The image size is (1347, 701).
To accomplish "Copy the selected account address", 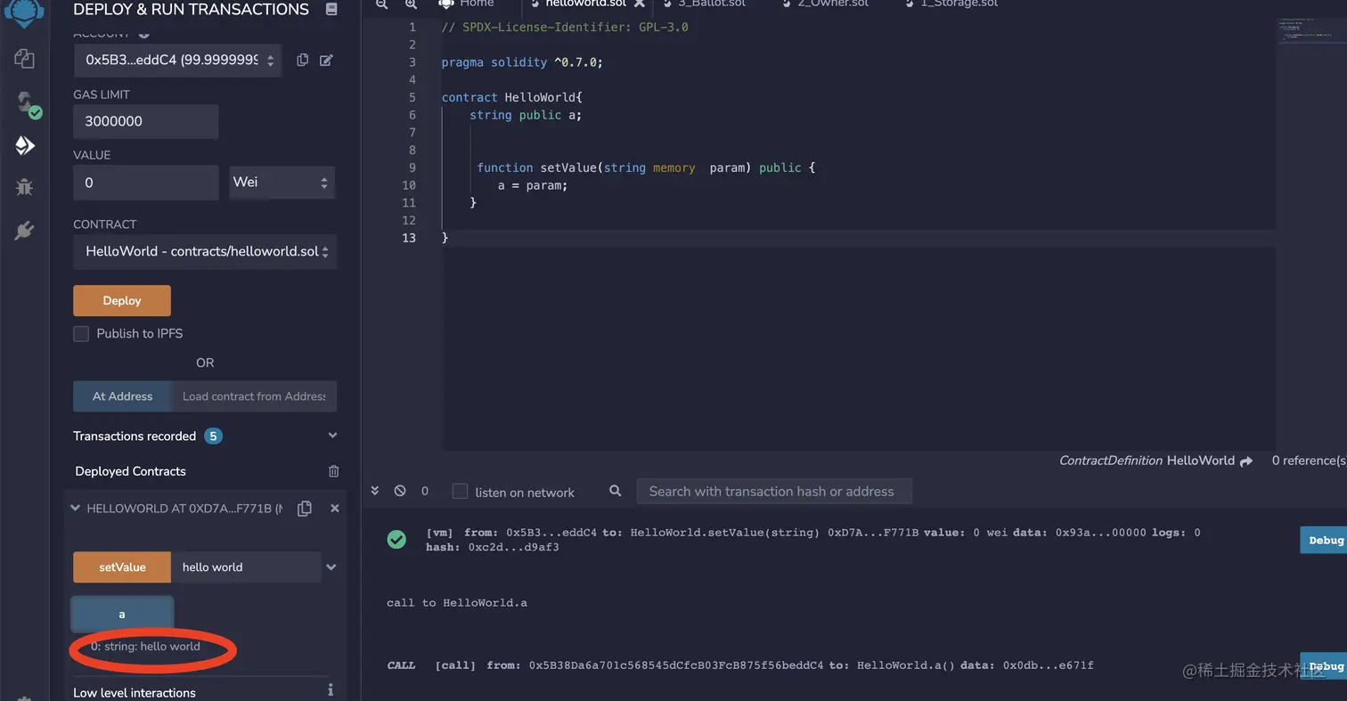I will click(x=303, y=60).
